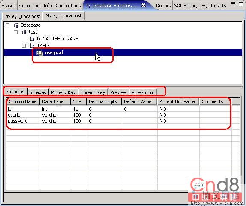This screenshot has height=206, width=246.
Task: Switch to the Indexes tab
Action: 38,92
